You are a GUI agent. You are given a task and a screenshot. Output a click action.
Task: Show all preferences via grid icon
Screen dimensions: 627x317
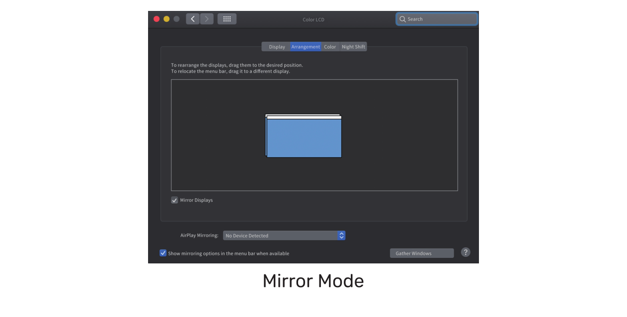point(227,19)
